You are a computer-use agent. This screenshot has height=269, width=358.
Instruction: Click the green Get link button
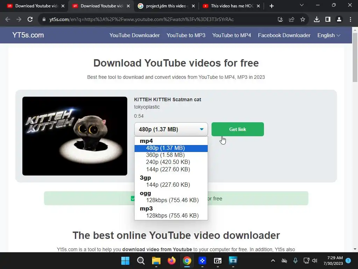(237, 129)
